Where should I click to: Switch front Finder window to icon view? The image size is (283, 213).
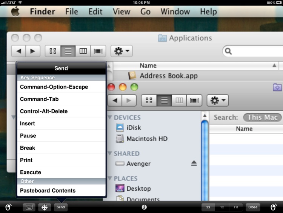149,100
